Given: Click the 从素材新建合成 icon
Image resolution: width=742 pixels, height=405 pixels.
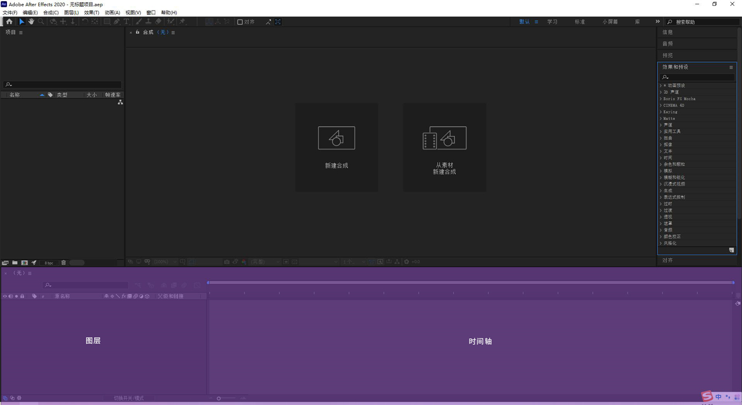Looking at the screenshot, I should click(444, 138).
